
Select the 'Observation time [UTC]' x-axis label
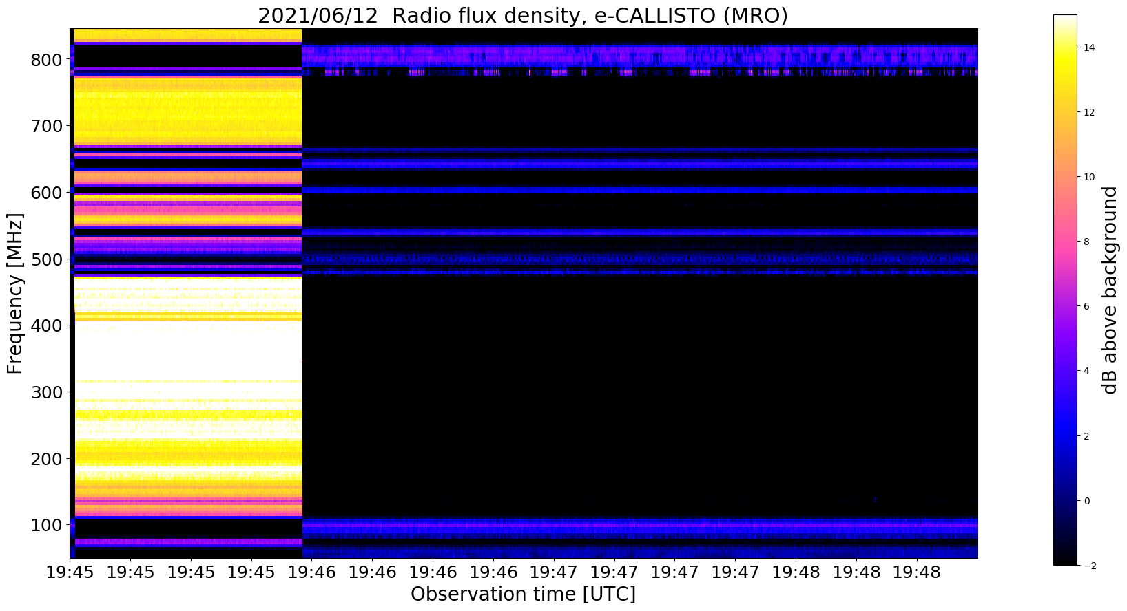tap(523, 594)
